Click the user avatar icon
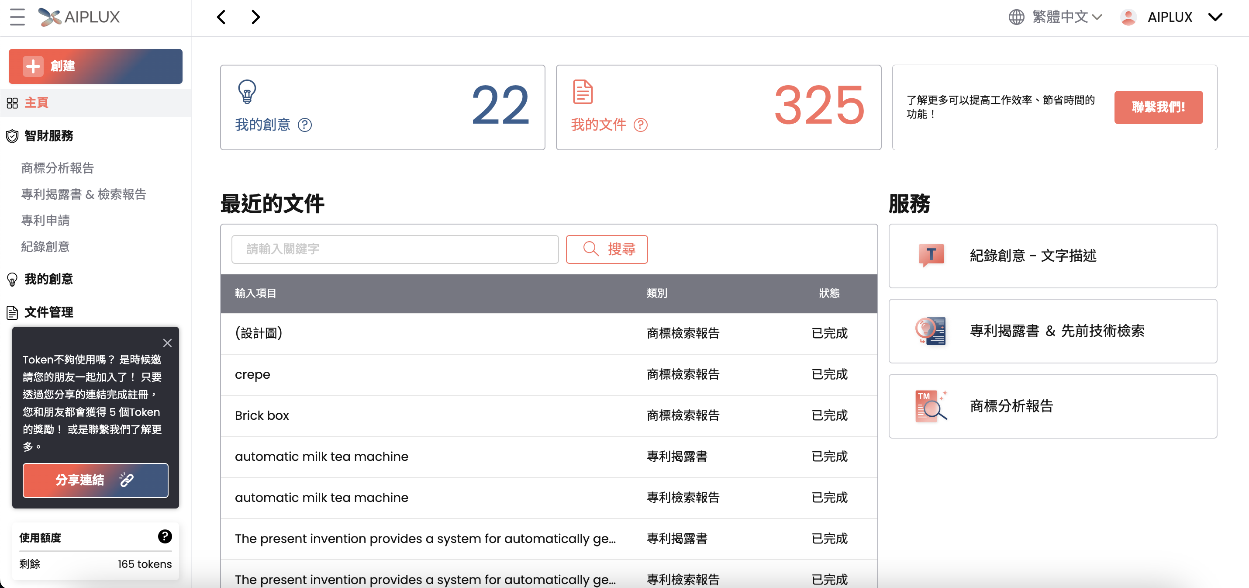Viewport: 1249px width, 588px height. pyautogui.click(x=1128, y=17)
